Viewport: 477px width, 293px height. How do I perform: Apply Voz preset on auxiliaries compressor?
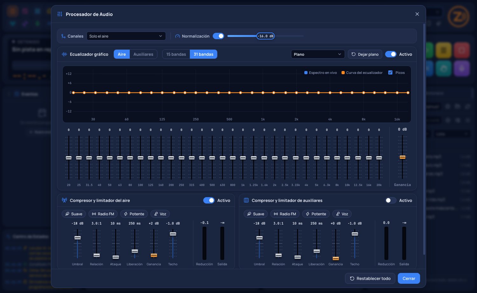(342, 214)
